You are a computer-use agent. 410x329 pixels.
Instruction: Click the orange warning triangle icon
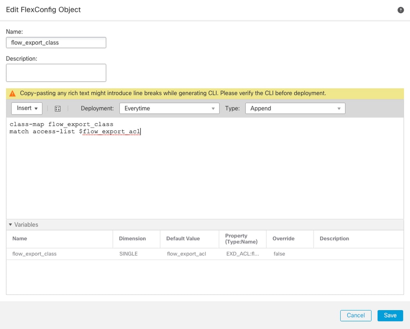click(x=12, y=93)
